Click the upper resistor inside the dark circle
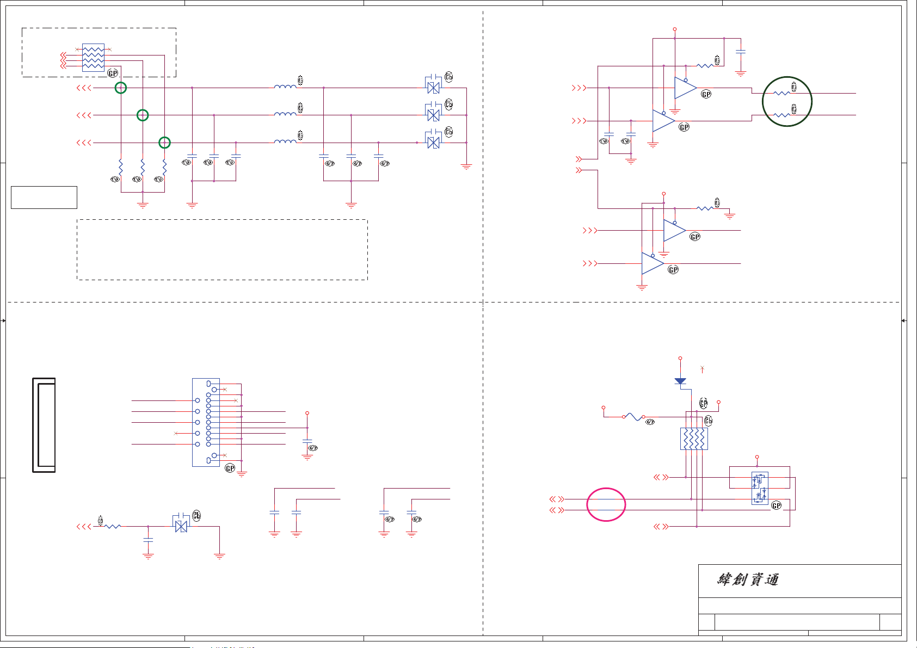 click(781, 93)
